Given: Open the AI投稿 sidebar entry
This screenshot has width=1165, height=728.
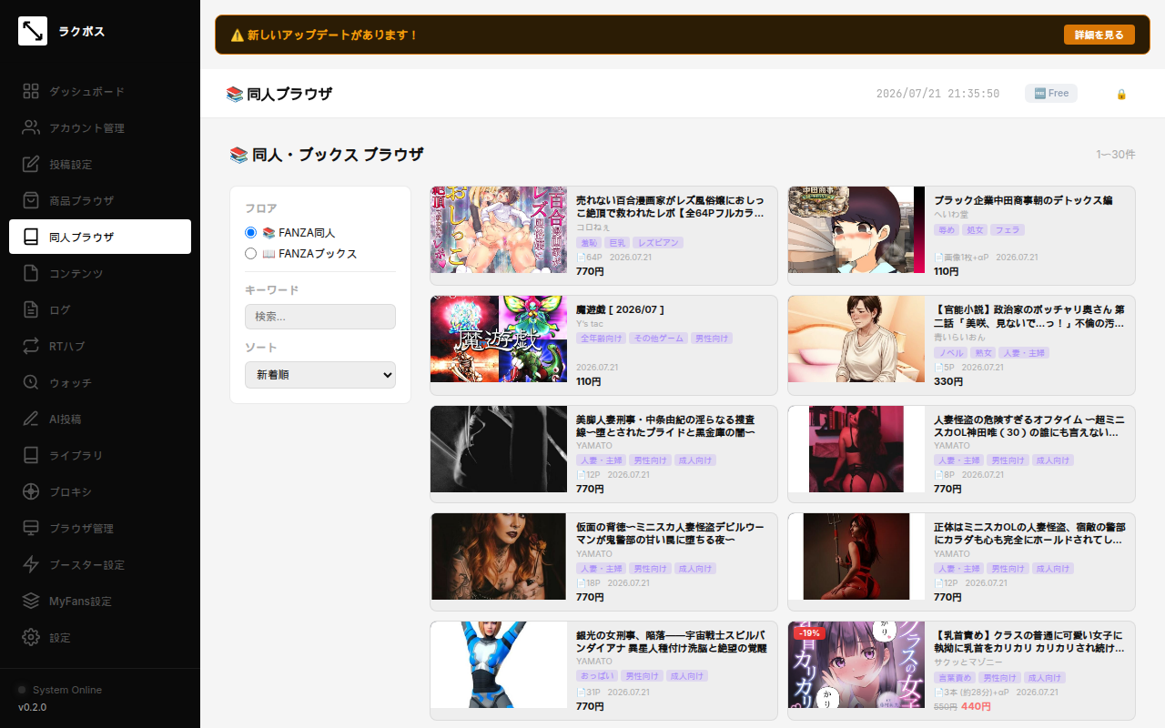Looking at the screenshot, I should (100, 419).
